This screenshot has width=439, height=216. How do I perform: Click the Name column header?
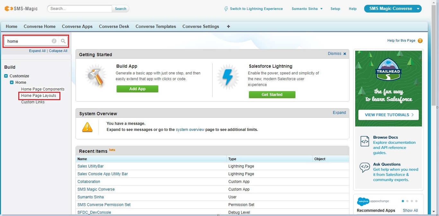(151, 159)
